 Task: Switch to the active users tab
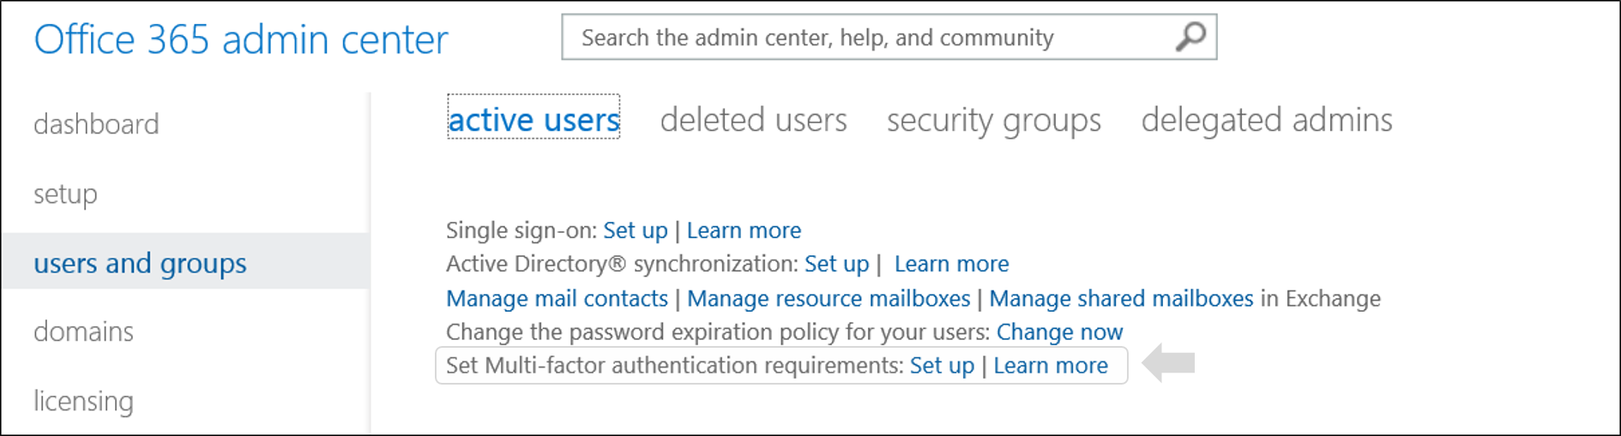[533, 120]
